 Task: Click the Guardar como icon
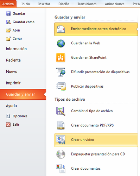[8, 22]
